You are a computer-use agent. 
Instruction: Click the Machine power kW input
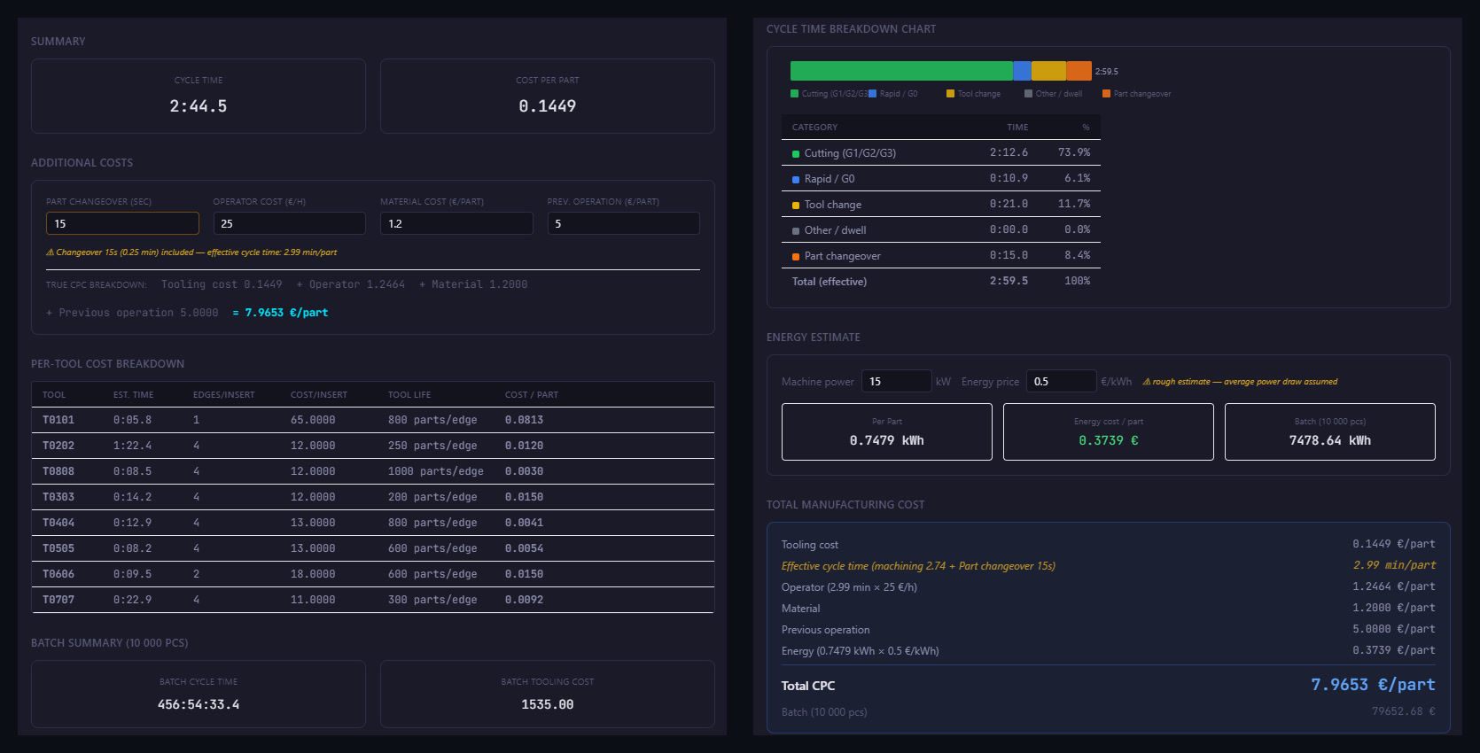(896, 381)
